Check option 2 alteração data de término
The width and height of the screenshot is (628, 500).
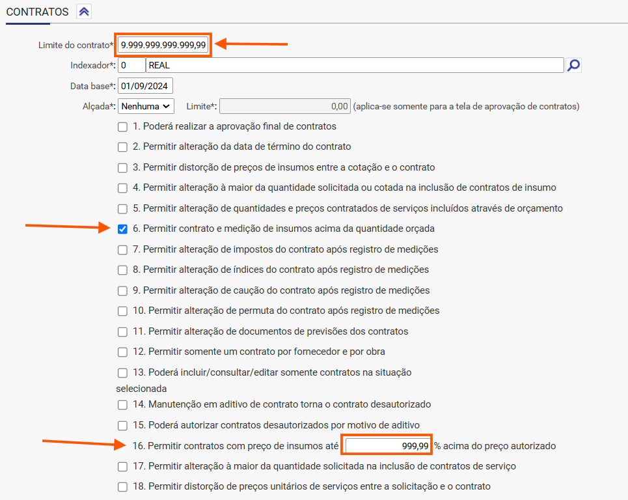122,147
